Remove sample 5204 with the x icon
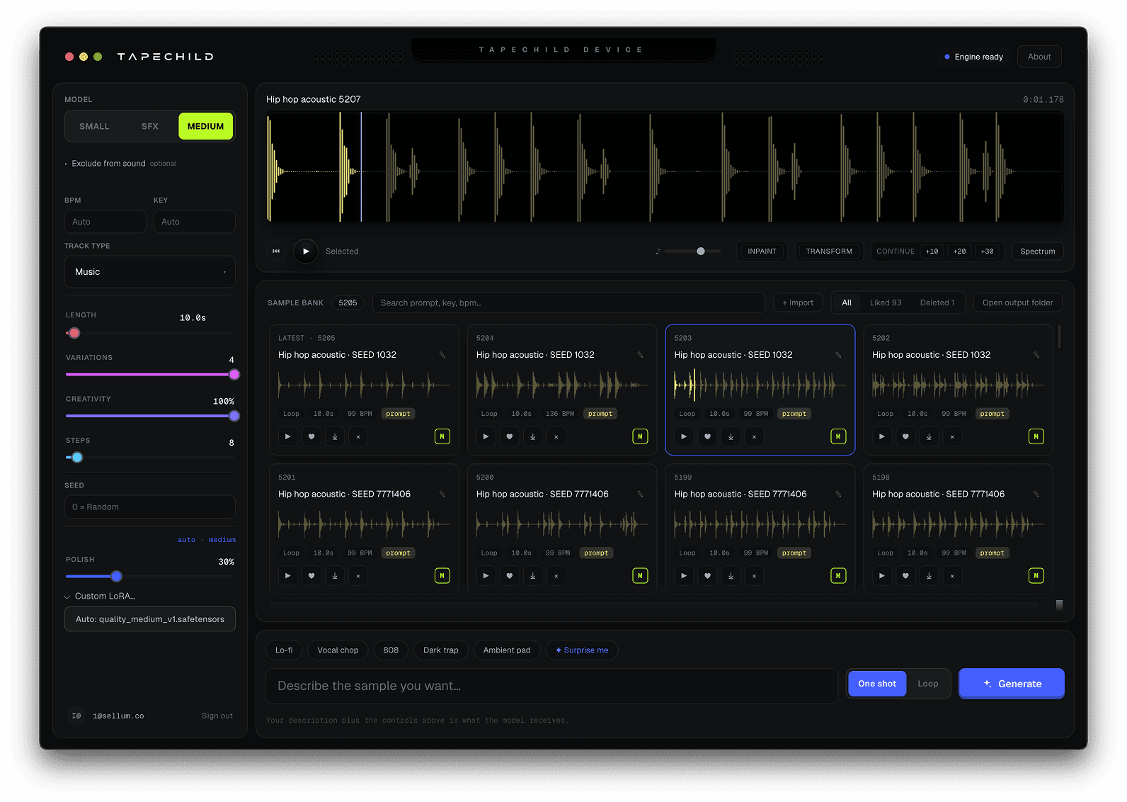 (556, 436)
